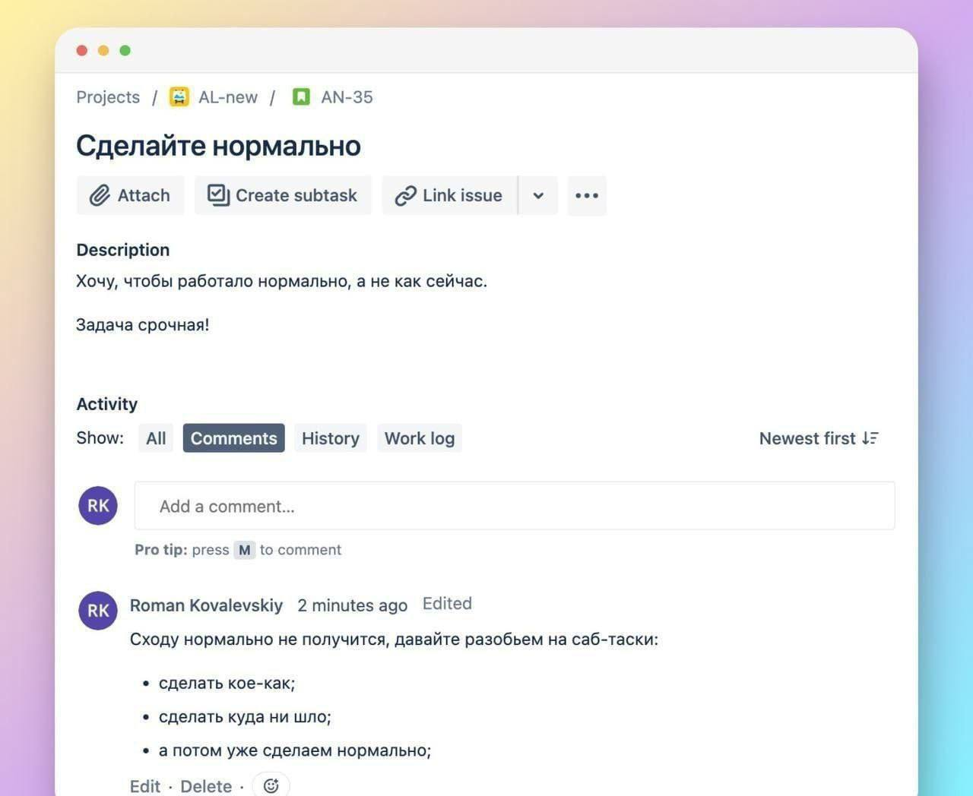Click the description text starting with Хочу

click(282, 281)
